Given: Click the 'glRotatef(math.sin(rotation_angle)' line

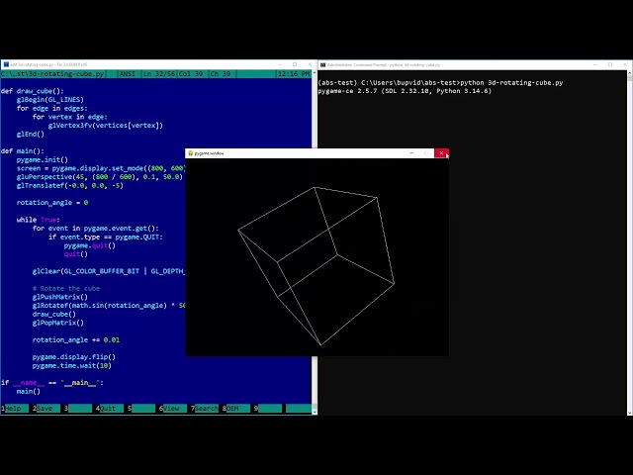Looking at the screenshot, I should [109, 306].
